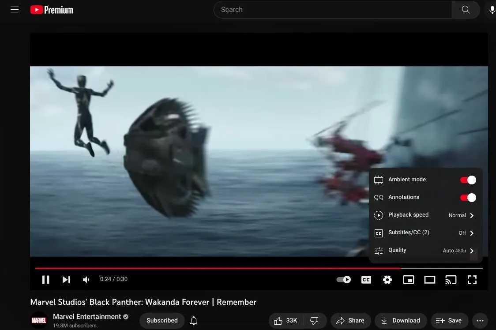This screenshot has width=496, height=330.
Task: Click the 19.8M subscribers text
Action: [75, 326]
